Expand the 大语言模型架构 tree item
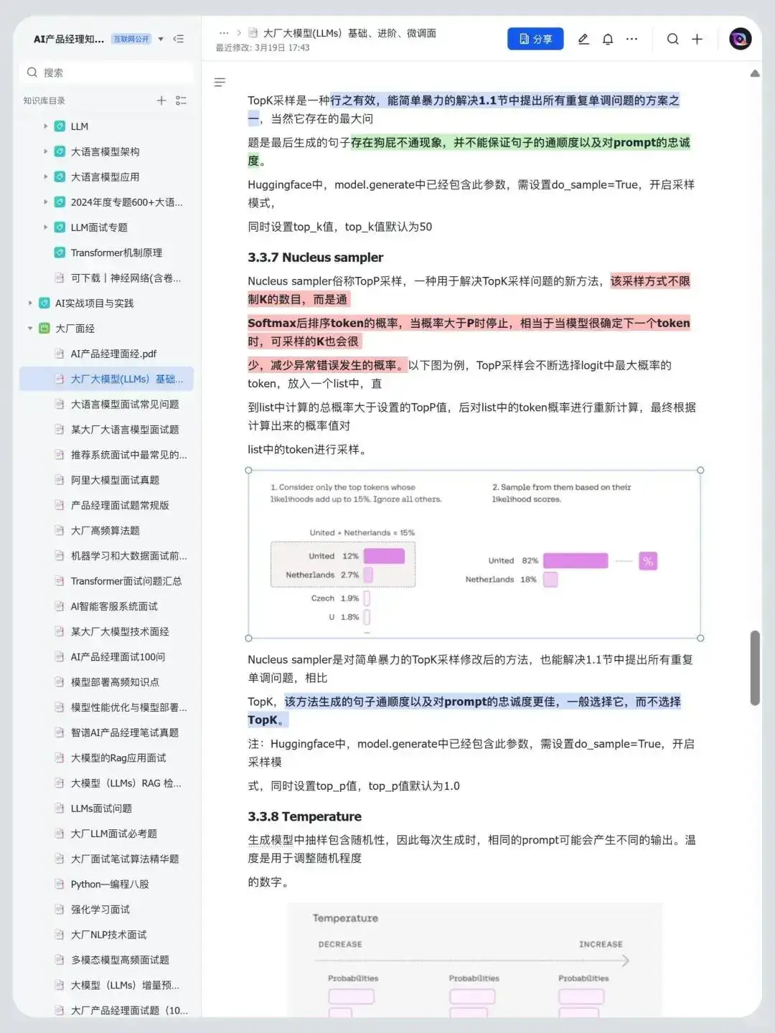Image resolution: width=775 pixels, height=1033 pixels. pos(46,151)
